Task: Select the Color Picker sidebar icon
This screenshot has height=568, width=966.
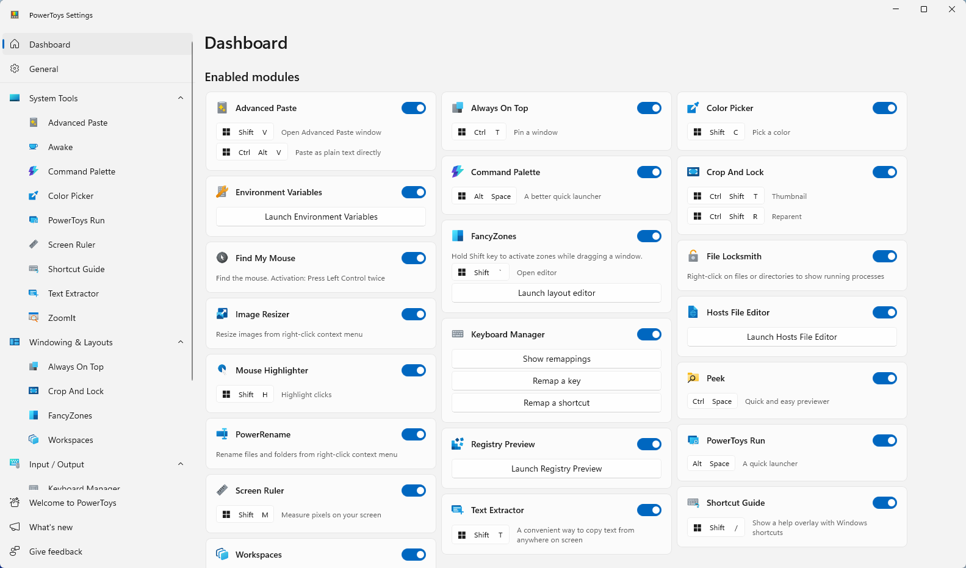Action: pyautogui.click(x=34, y=196)
